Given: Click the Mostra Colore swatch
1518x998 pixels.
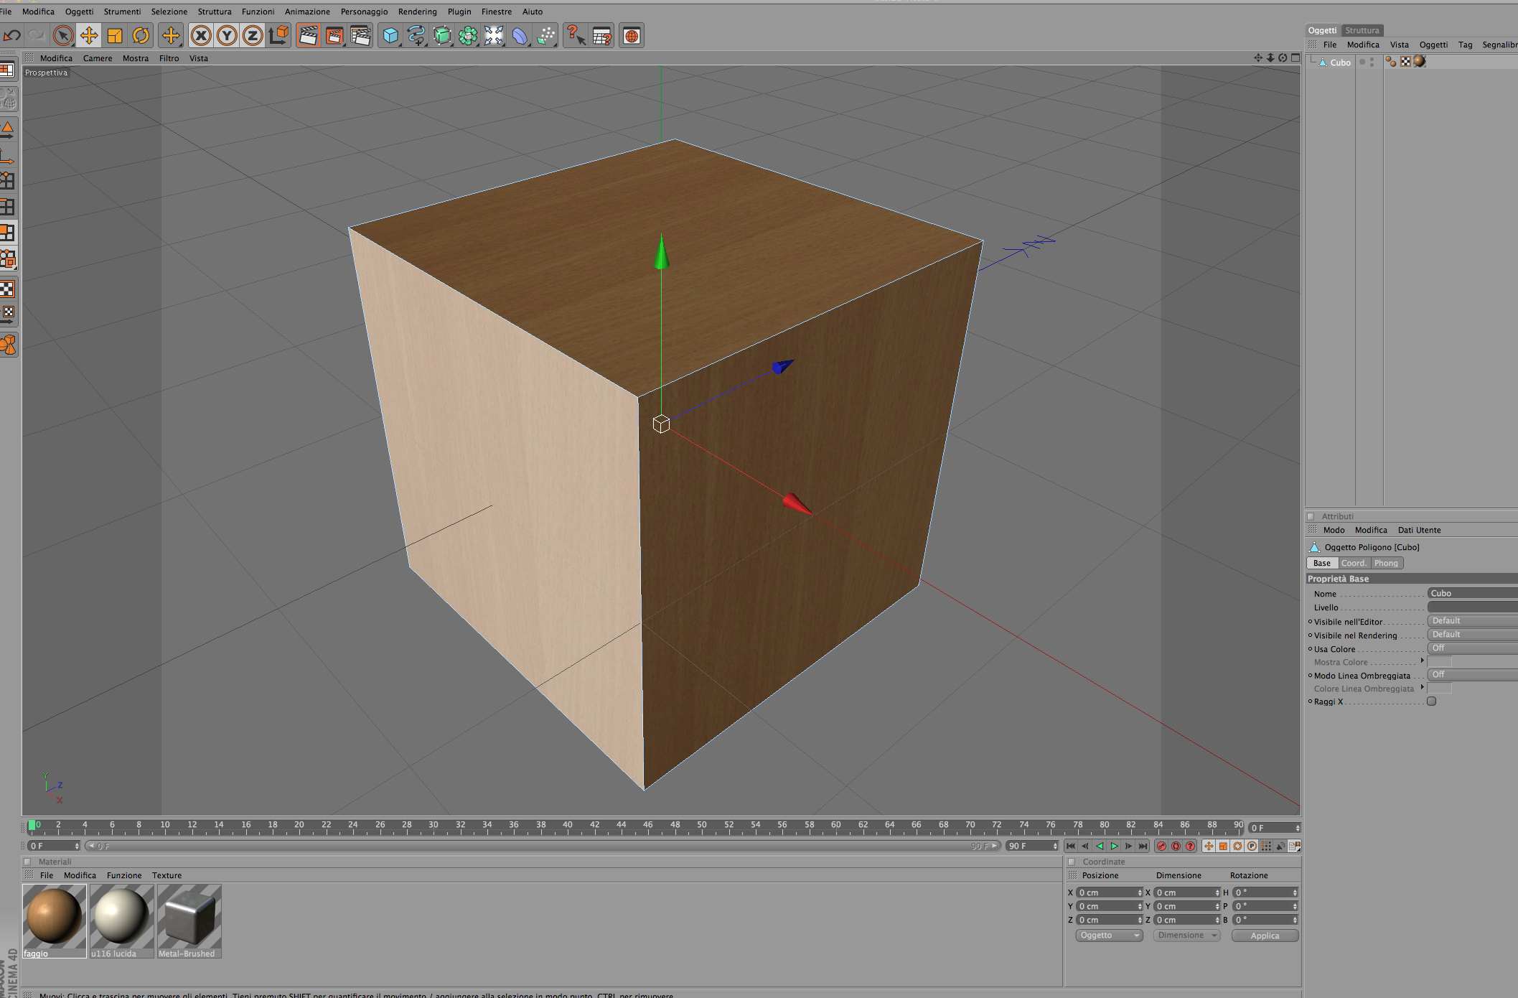Looking at the screenshot, I should 1439,662.
